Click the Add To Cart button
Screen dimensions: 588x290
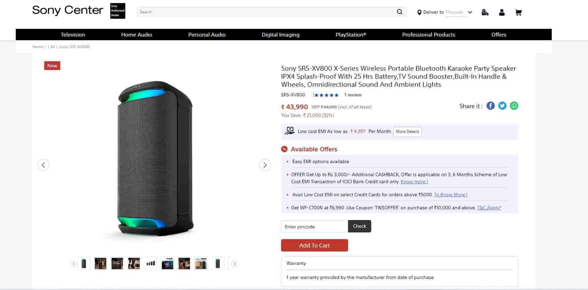(314, 245)
